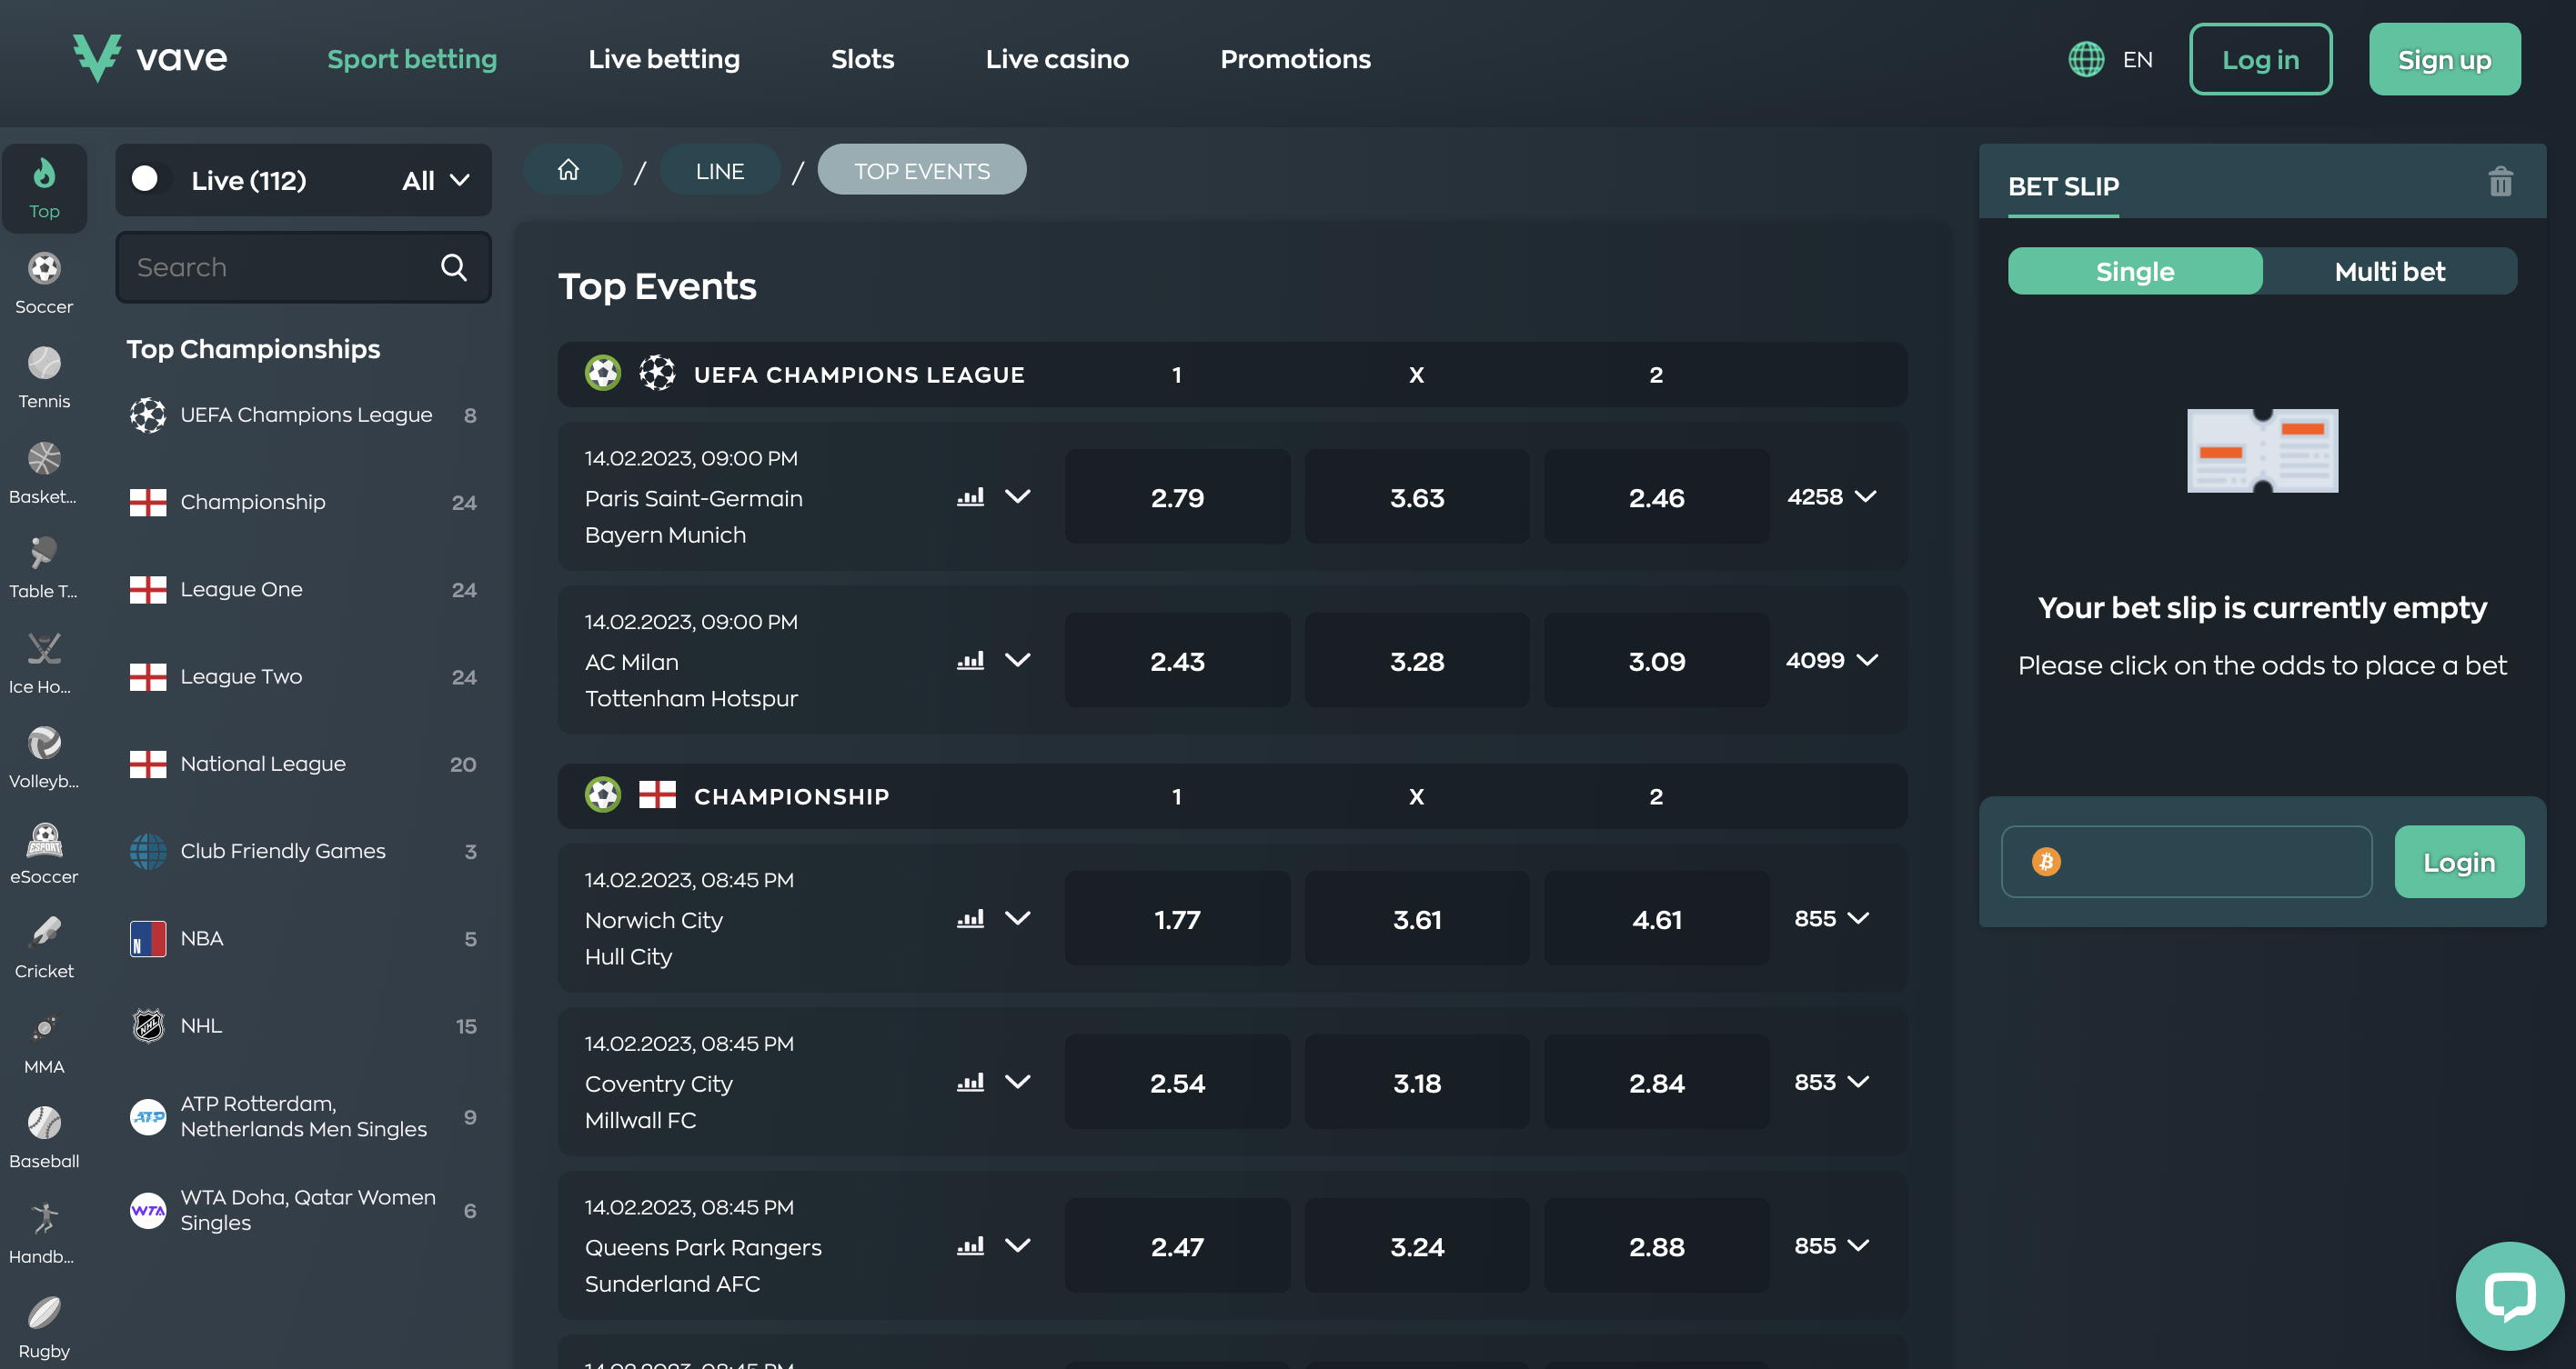Open statistics for Queens Park Rangers match
The width and height of the screenshot is (2576, 1369).
pyautogui.click(x=970, y=1246)
